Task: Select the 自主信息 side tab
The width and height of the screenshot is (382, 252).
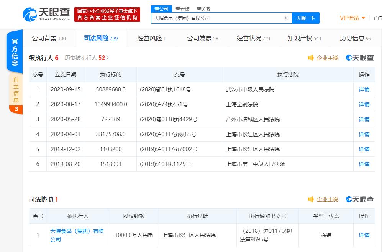Action: [16, 90]
